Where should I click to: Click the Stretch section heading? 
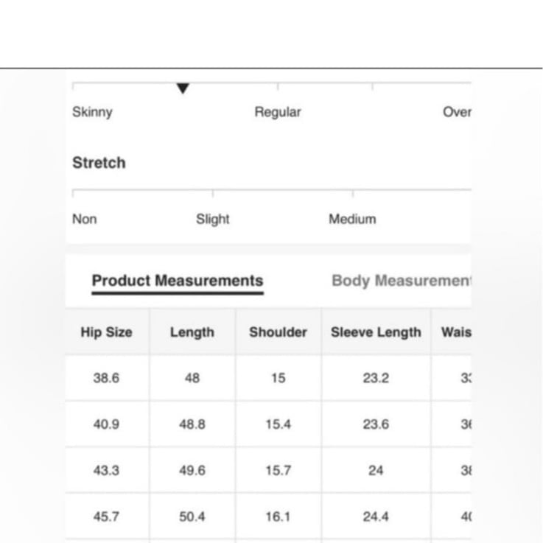[x=99, y=163]
